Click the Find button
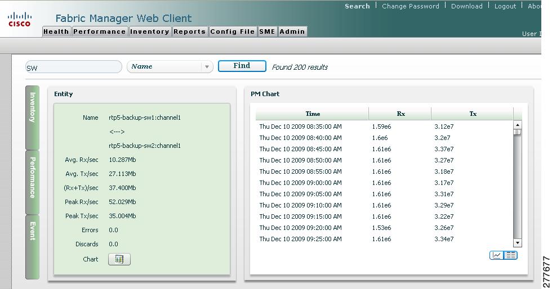Image resolution: width=552 pixels, height=289 pixels. coord(242,66)
